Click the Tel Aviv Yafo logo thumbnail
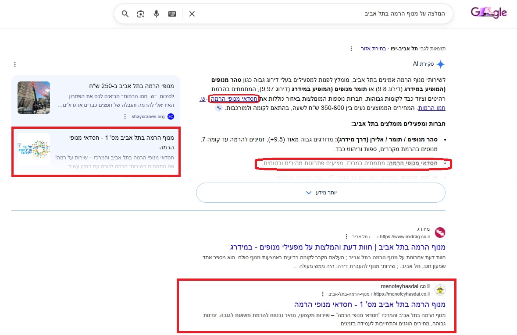 34,149
